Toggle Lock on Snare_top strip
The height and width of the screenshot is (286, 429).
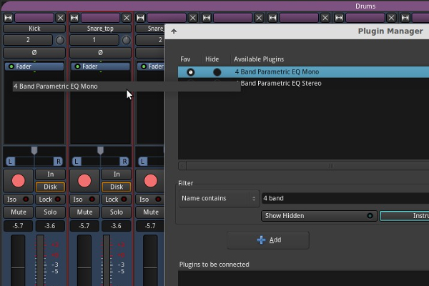(x=117, y=199)
